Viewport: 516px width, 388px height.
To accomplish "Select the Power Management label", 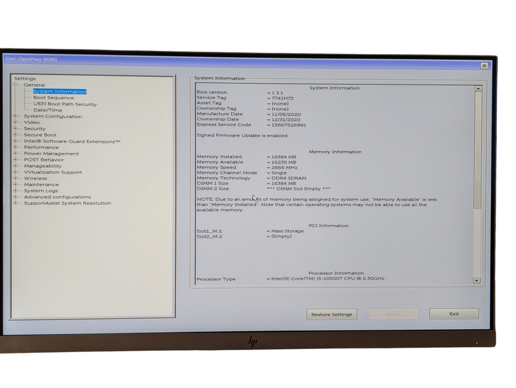I will 51,154.
